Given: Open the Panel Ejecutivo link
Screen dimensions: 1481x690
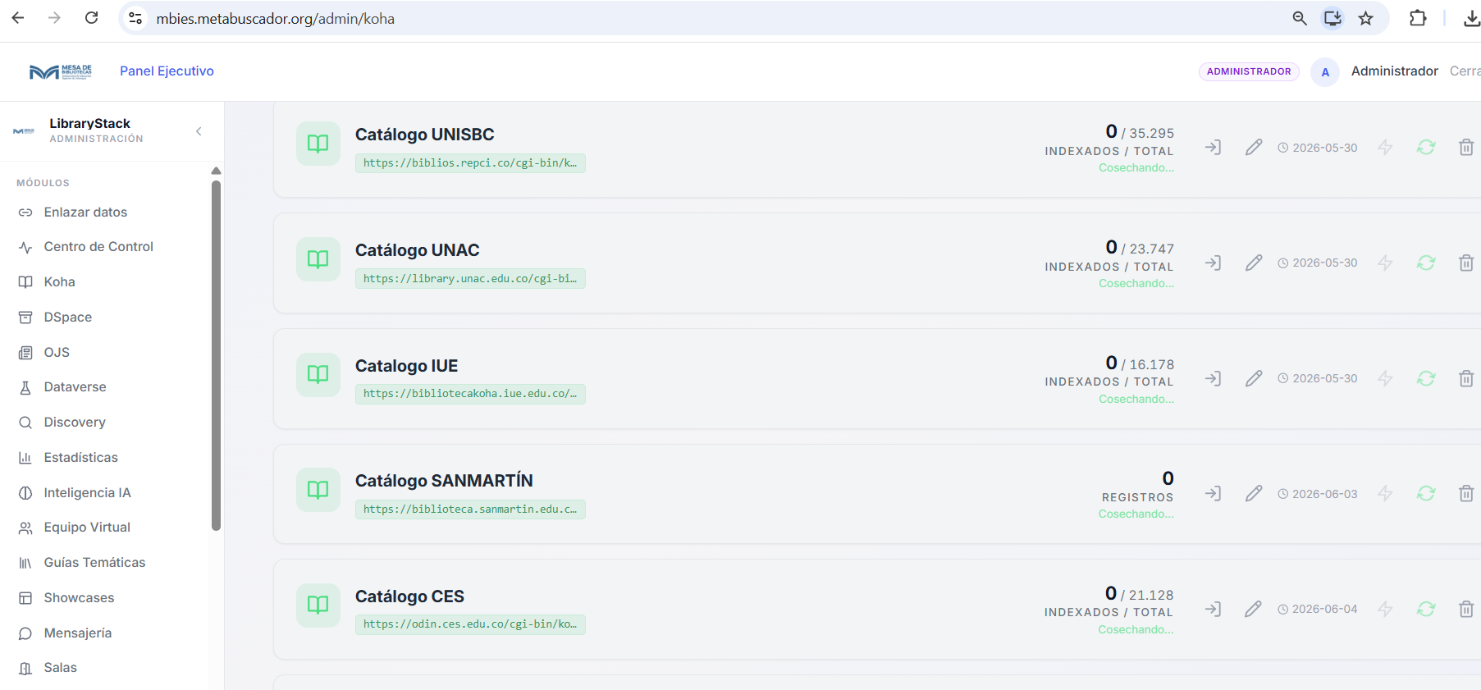Looking at the screenshot, I should click(167, 71).
